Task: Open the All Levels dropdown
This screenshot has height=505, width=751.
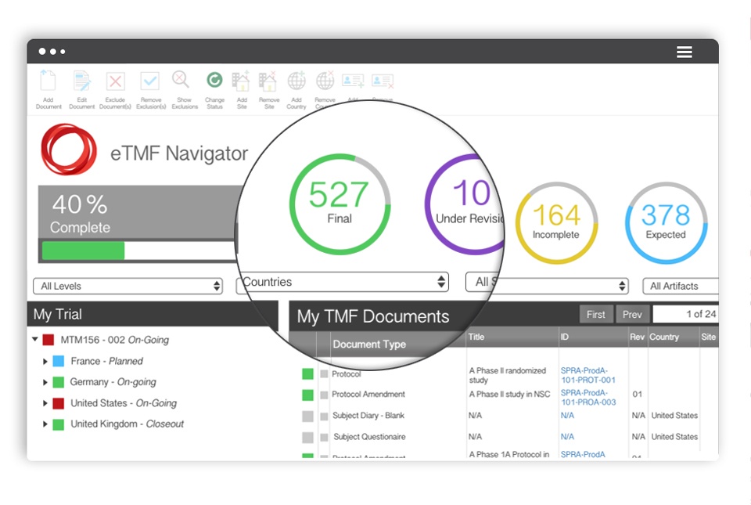Action: click(128, 286)
